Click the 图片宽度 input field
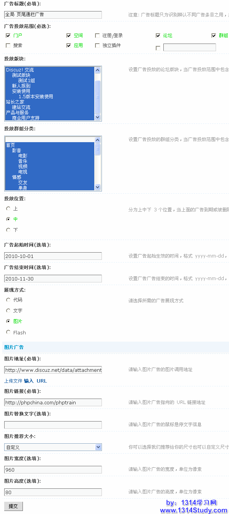 click(53, 470)
